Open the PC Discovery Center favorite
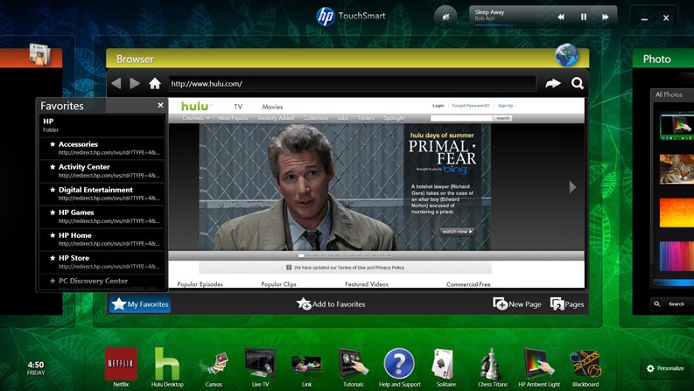694x391 pixels. tap(102, 283)
